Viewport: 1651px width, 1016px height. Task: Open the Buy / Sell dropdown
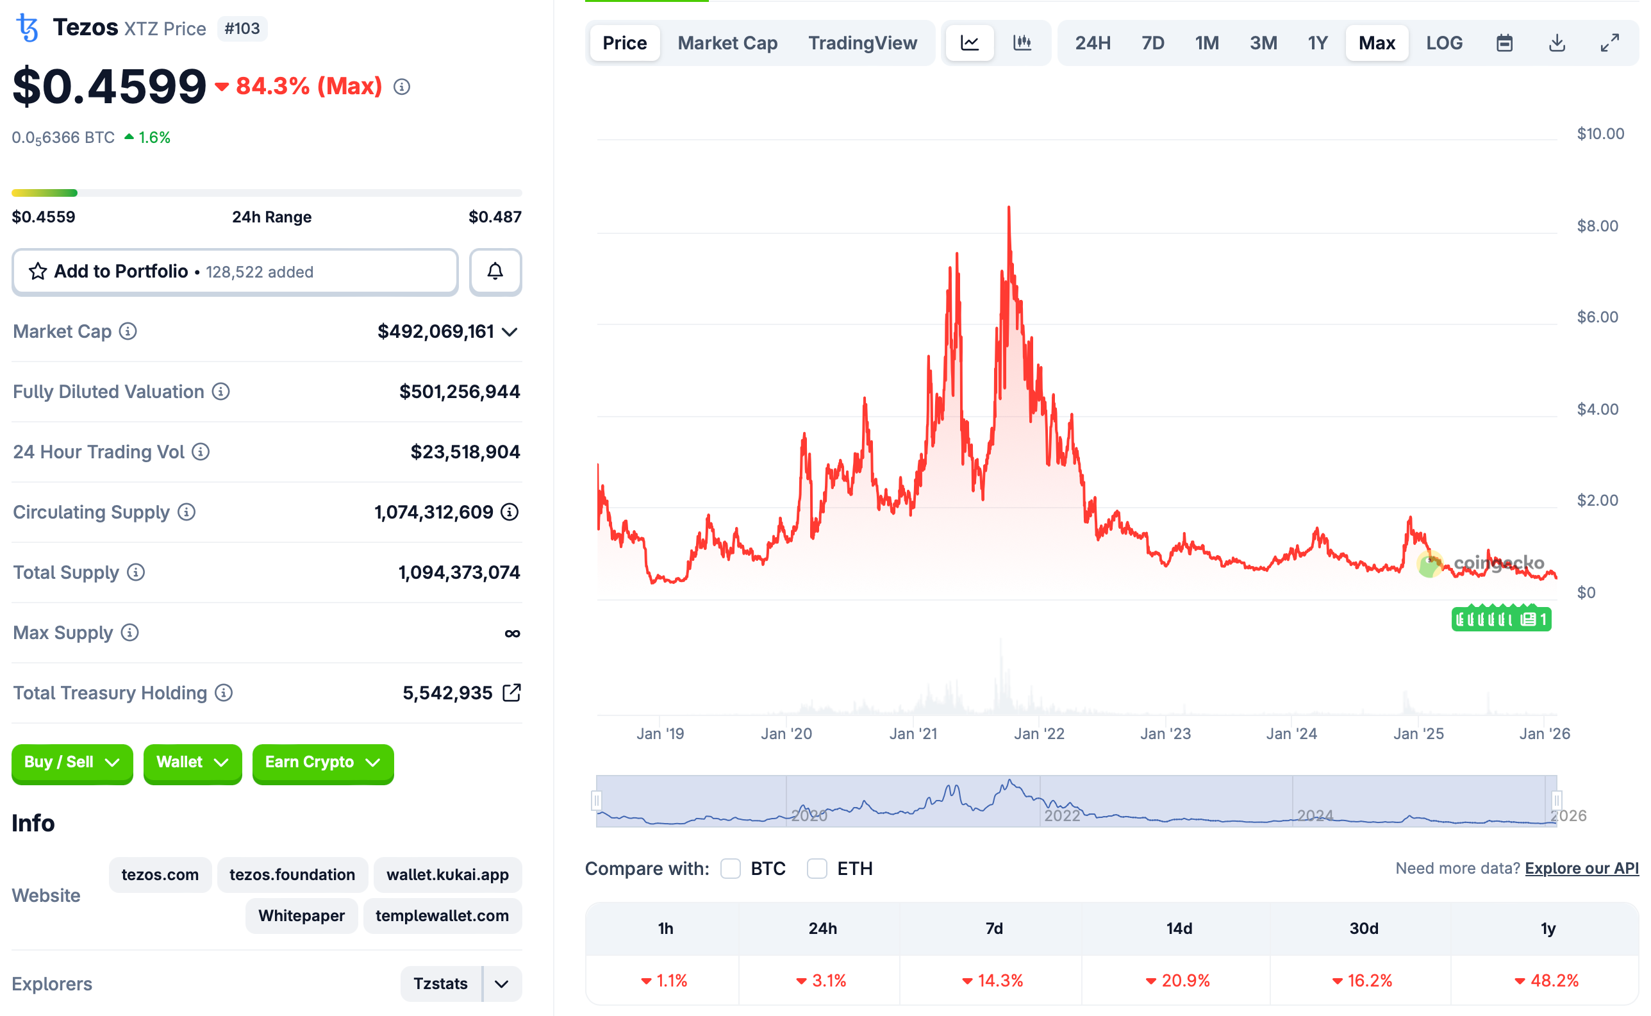[72, 763]
